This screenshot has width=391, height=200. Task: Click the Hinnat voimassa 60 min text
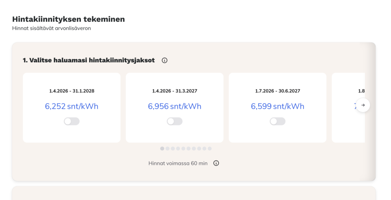pos(178,163)
